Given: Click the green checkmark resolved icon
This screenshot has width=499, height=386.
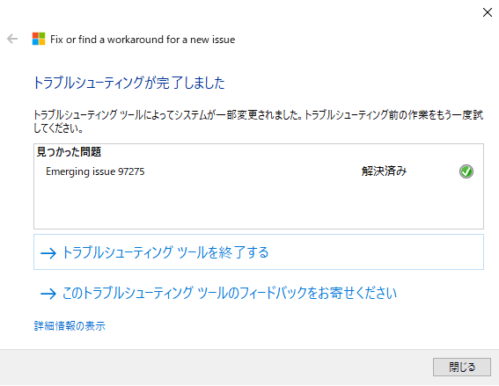Looking at the screenshot, I should pos(466,171).
